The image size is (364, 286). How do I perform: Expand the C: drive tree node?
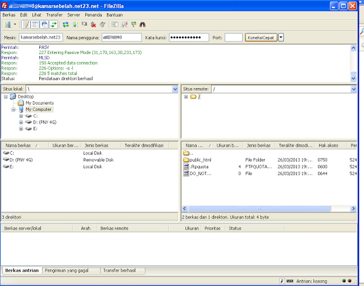tap(21, 116)
